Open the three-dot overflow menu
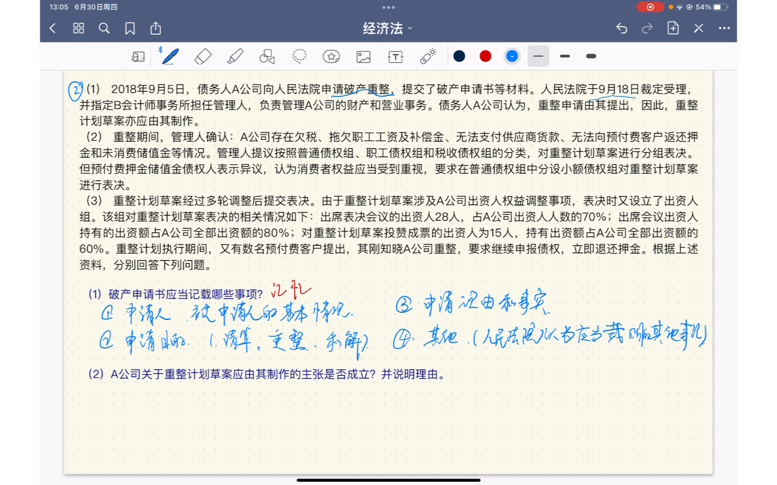777x485 pixels. click(x=724, y=28)
